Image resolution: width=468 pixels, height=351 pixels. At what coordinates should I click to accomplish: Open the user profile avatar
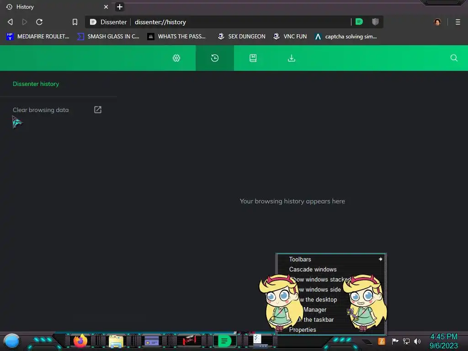coord(437,22)
